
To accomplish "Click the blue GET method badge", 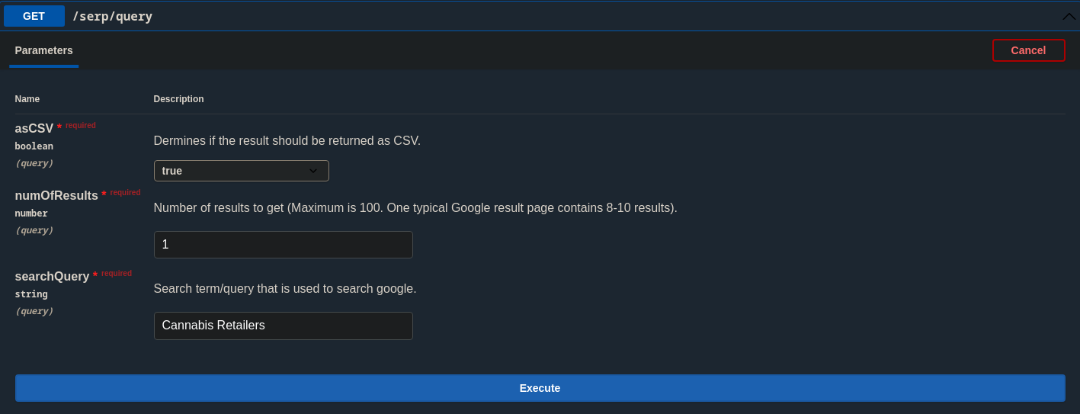I will 34,16.
